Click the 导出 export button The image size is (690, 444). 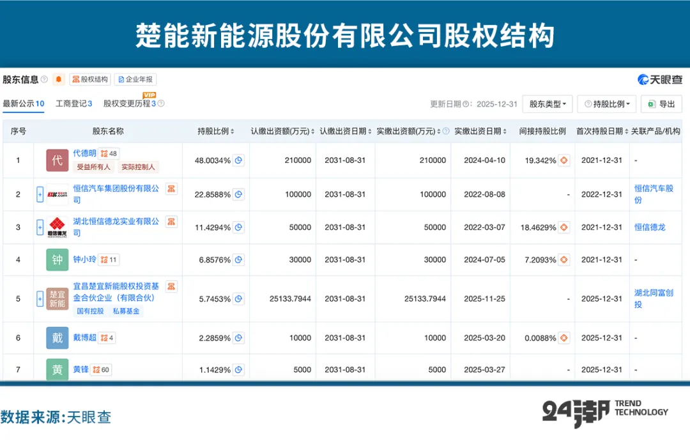pyautogui.click(x=661, y=104)
